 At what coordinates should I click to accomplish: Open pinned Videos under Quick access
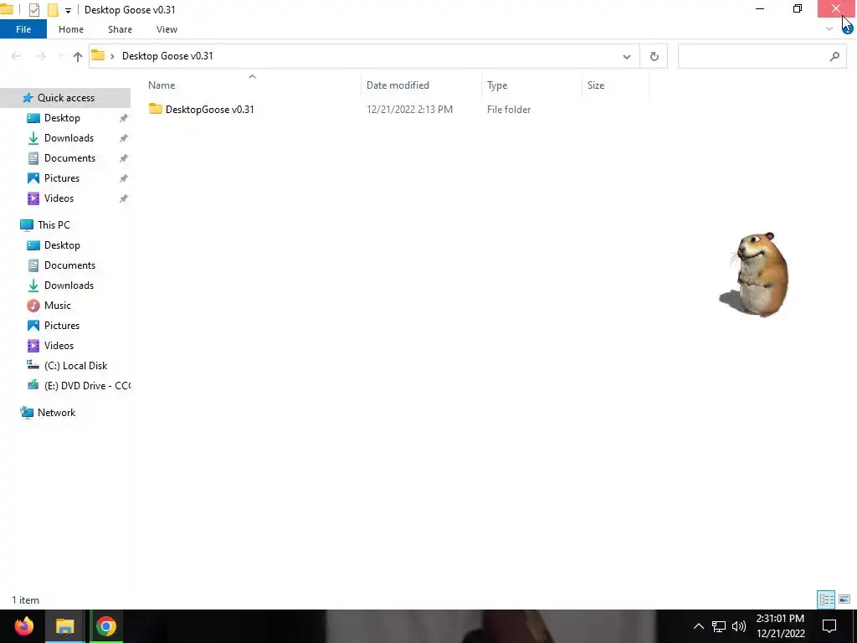click(x=59, y=198)
